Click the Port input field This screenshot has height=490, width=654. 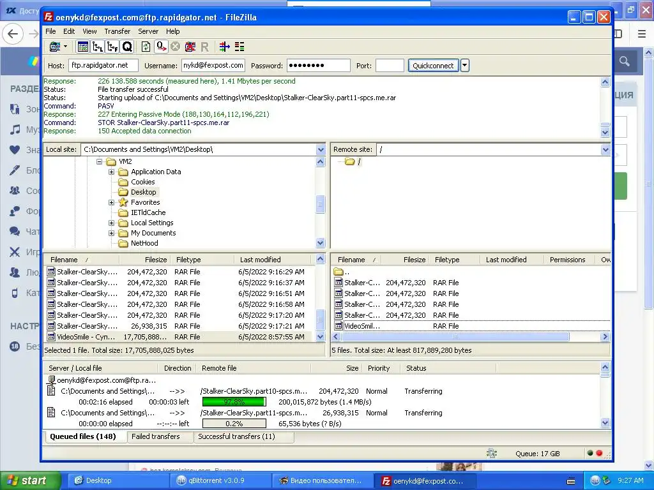[x=390, y=66]
